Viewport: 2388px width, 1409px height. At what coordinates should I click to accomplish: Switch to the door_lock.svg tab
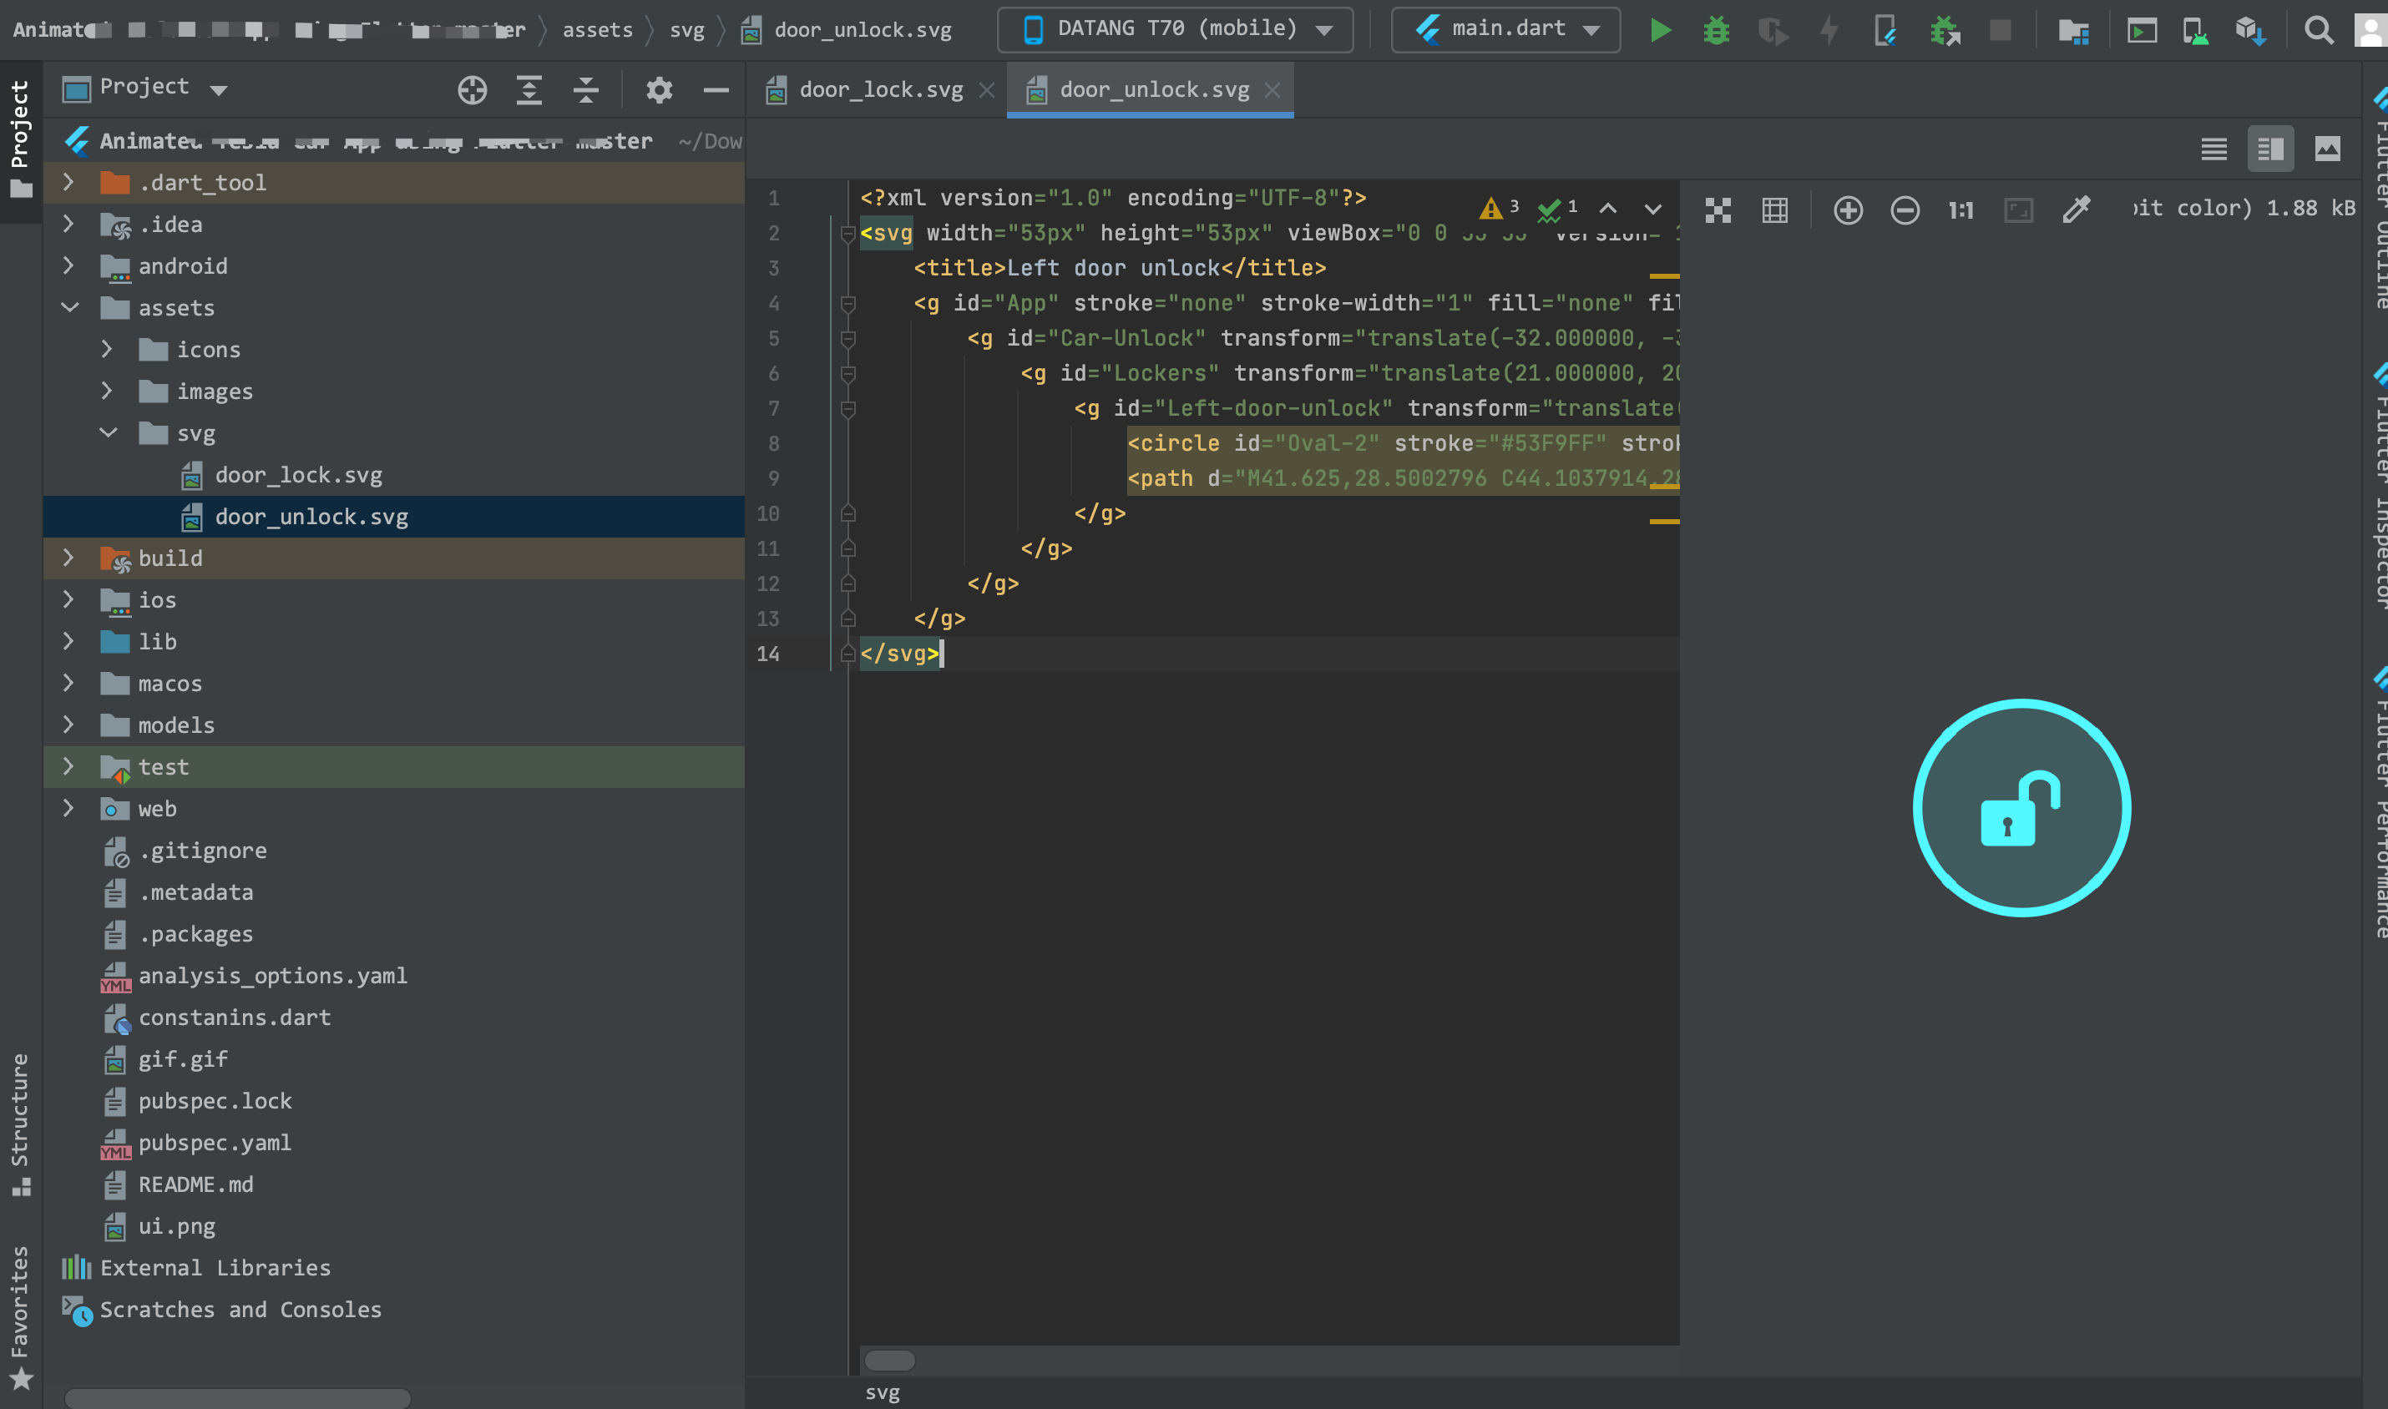[x=879, y=90]
